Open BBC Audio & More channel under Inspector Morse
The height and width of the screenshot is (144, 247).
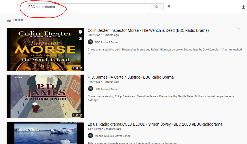click(x=106, y=42)
